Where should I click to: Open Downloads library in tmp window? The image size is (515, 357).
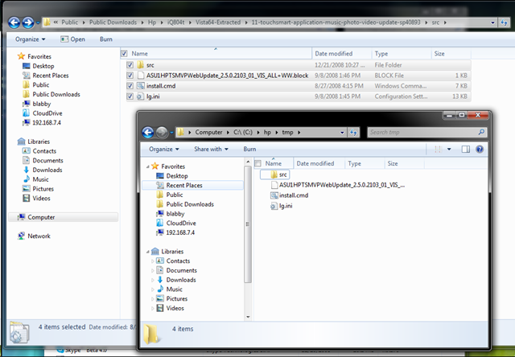pos(180,280)
